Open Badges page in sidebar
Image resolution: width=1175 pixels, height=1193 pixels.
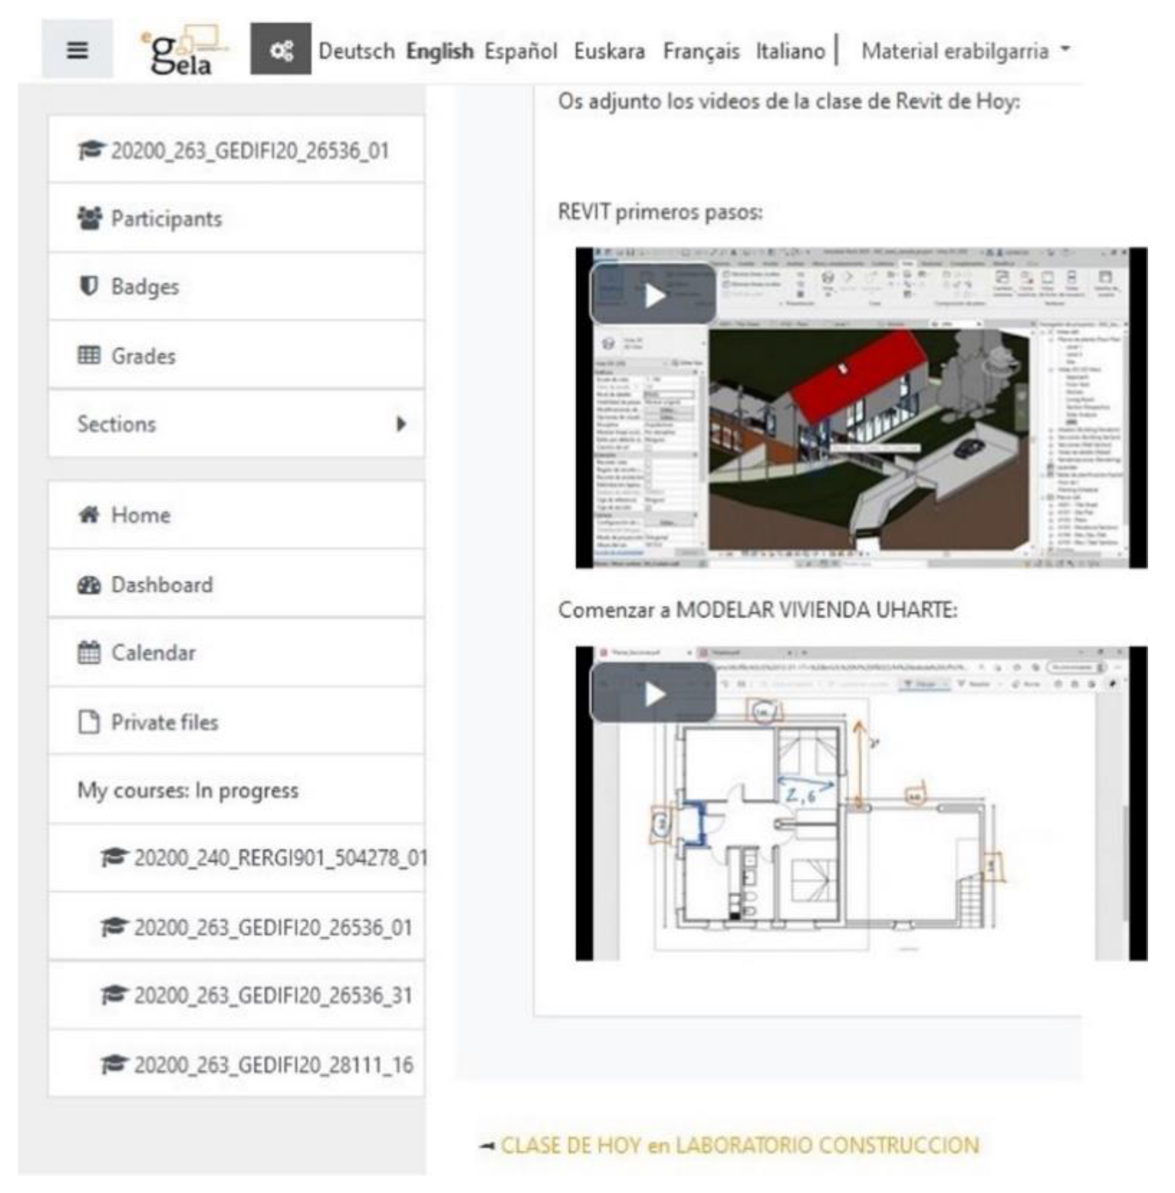(145, 287)
